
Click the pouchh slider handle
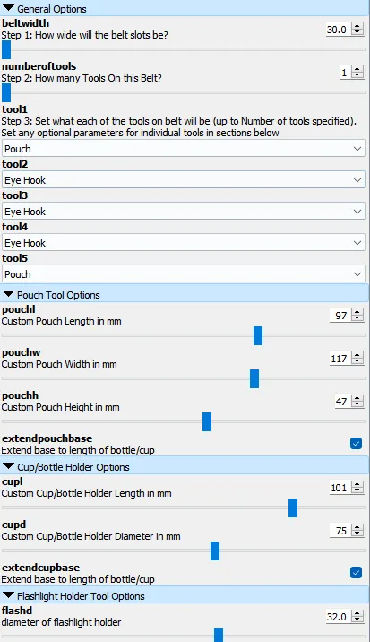tap(207, 421)
